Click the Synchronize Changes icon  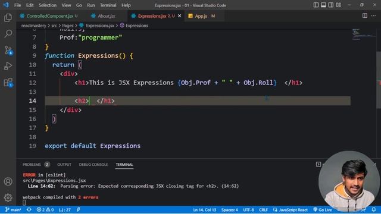[x=29, y=210]
